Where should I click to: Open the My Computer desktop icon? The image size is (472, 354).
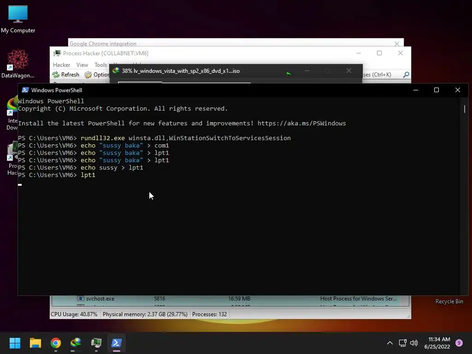(x=18, y=19)
